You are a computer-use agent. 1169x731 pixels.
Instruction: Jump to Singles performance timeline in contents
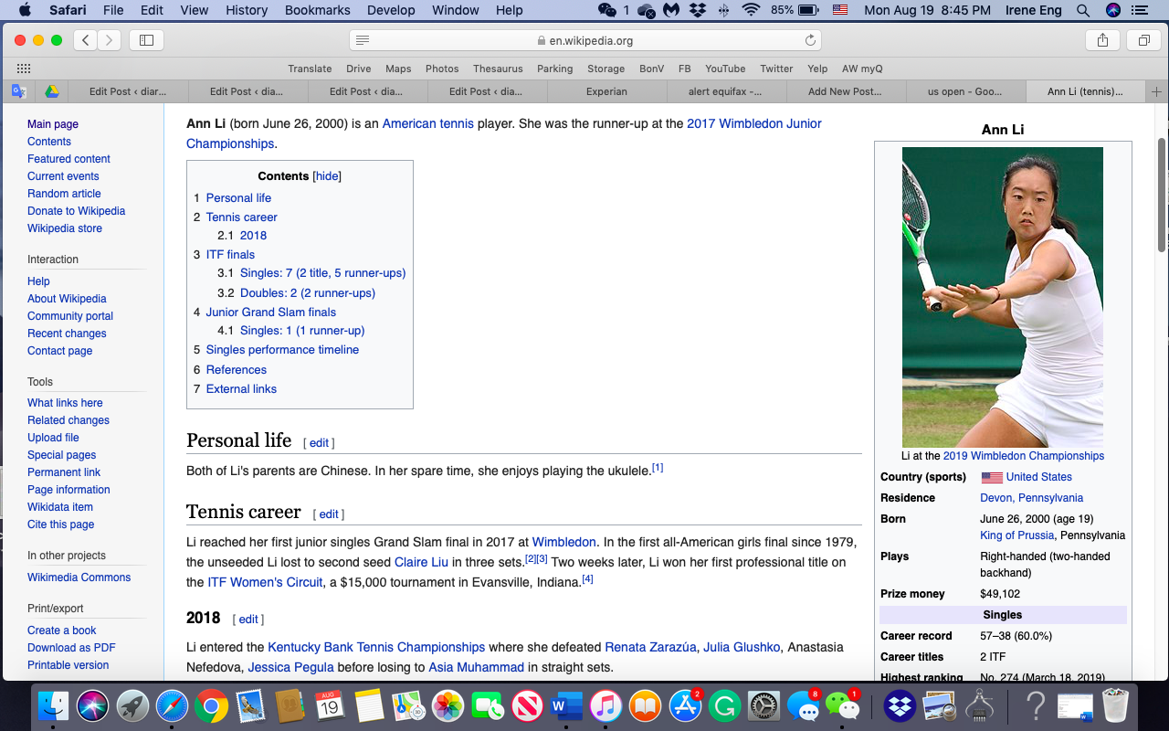click(282, 350)
